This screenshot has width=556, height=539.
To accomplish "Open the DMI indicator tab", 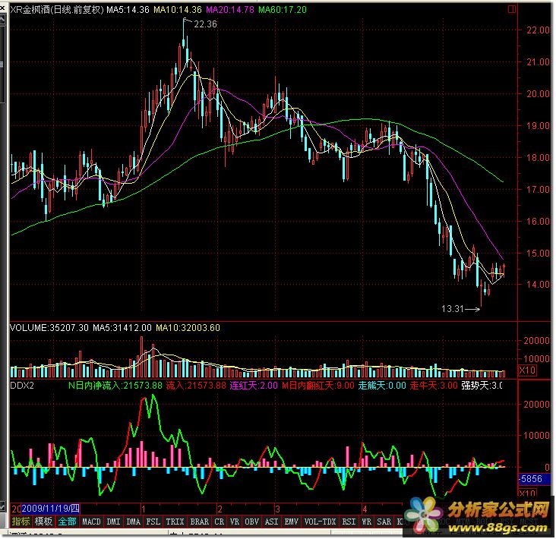I will [113, 522].
